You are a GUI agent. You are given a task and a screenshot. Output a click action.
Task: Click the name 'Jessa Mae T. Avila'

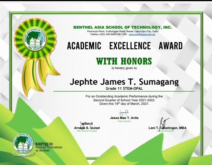point(124,118)
